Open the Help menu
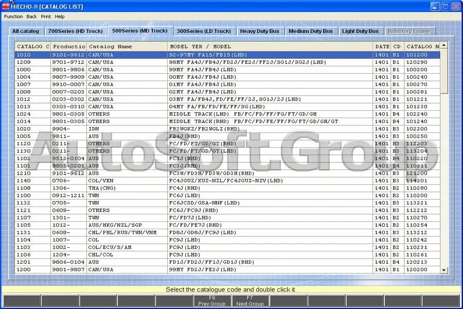This screenshot has width=463, height=309. coord(60,16)
